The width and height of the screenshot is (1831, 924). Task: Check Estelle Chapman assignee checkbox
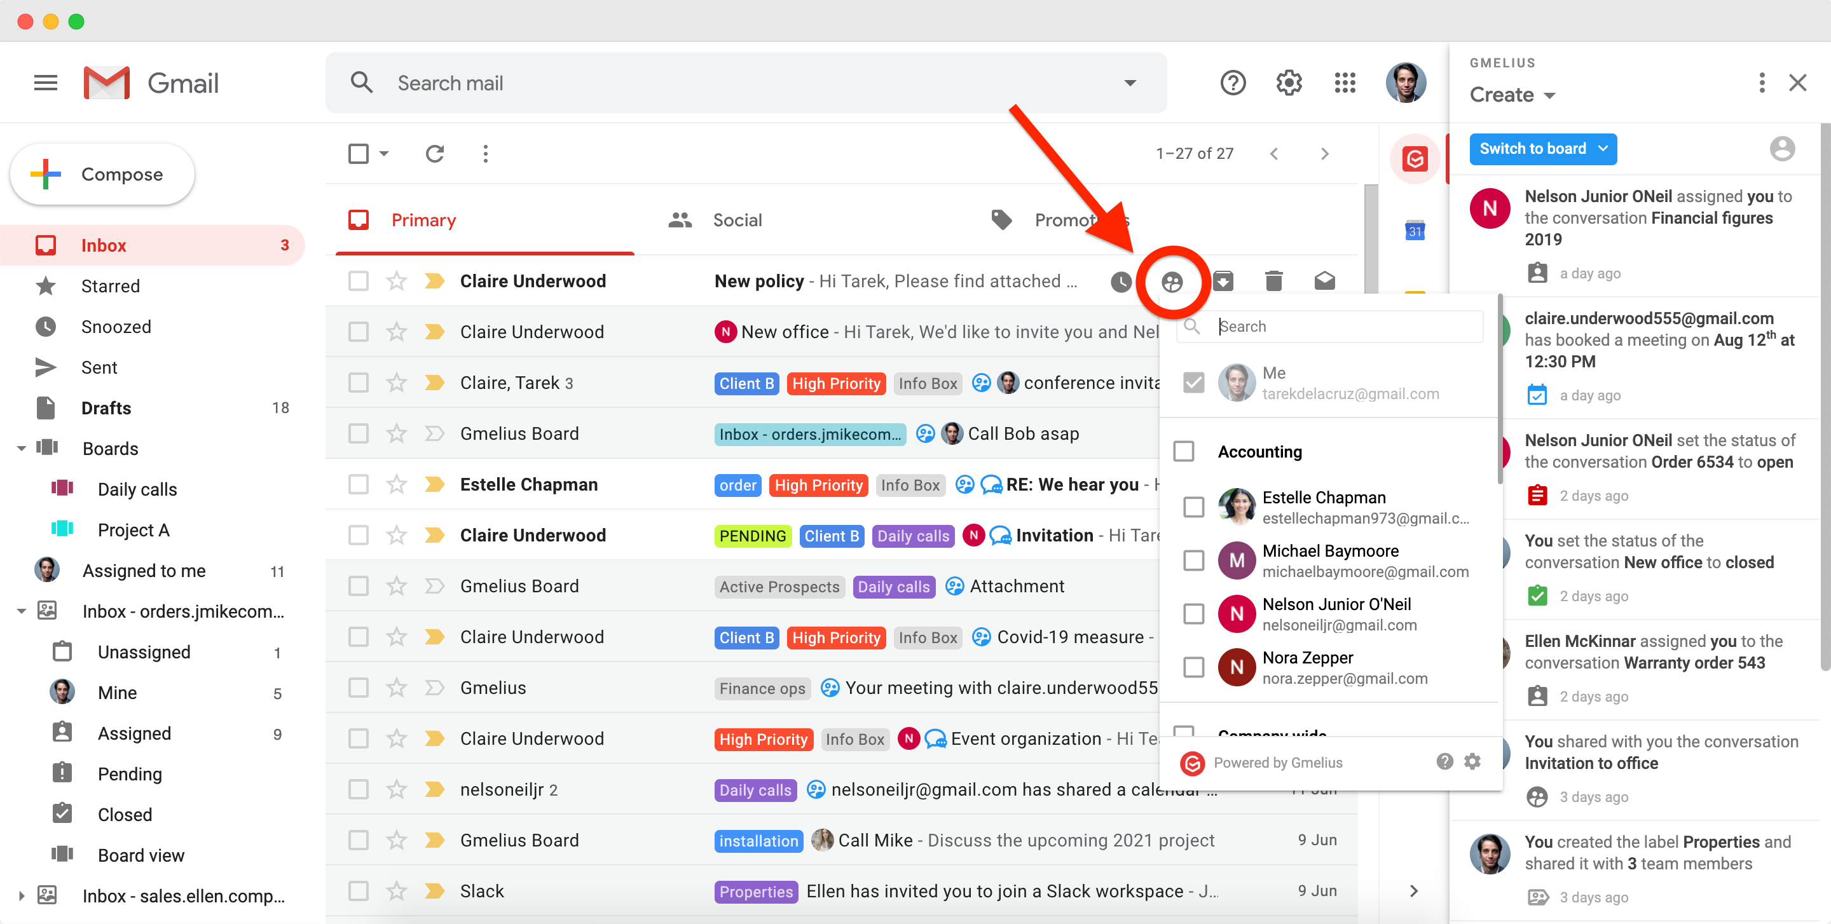[1193, 507]
